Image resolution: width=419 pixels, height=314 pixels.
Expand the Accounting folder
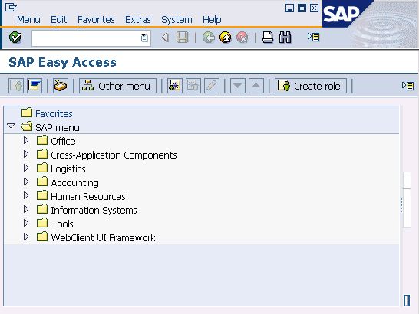point(26,182)
